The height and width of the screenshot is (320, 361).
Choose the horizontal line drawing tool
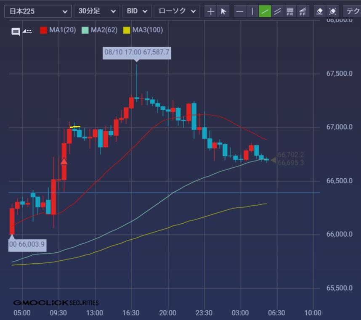pyautogui.click(x=240, y=11)
